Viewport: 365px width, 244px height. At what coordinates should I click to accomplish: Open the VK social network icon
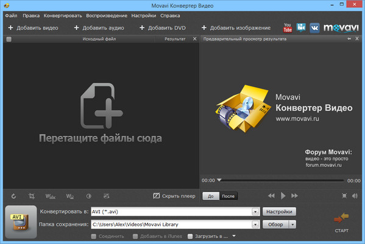click(314, 28)
